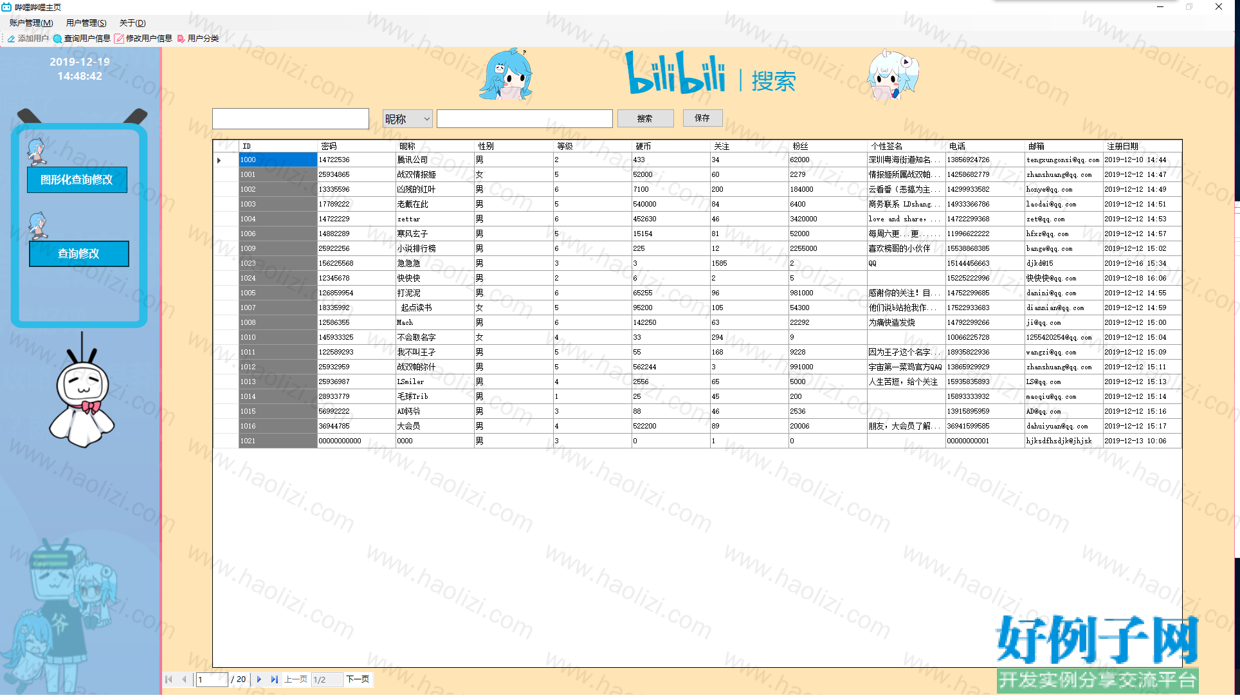
Task: Click the password cell 13335596
Action: coord(356,190)
